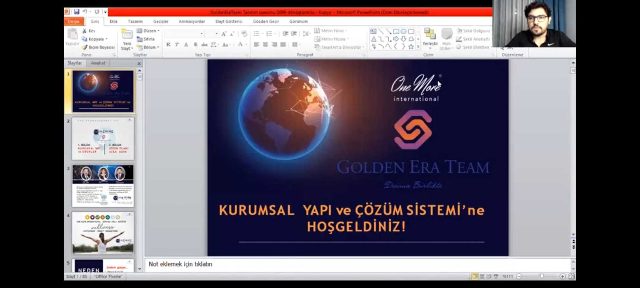
Task: Switch to the Tasarım ribbon tab
Action: 135,21
